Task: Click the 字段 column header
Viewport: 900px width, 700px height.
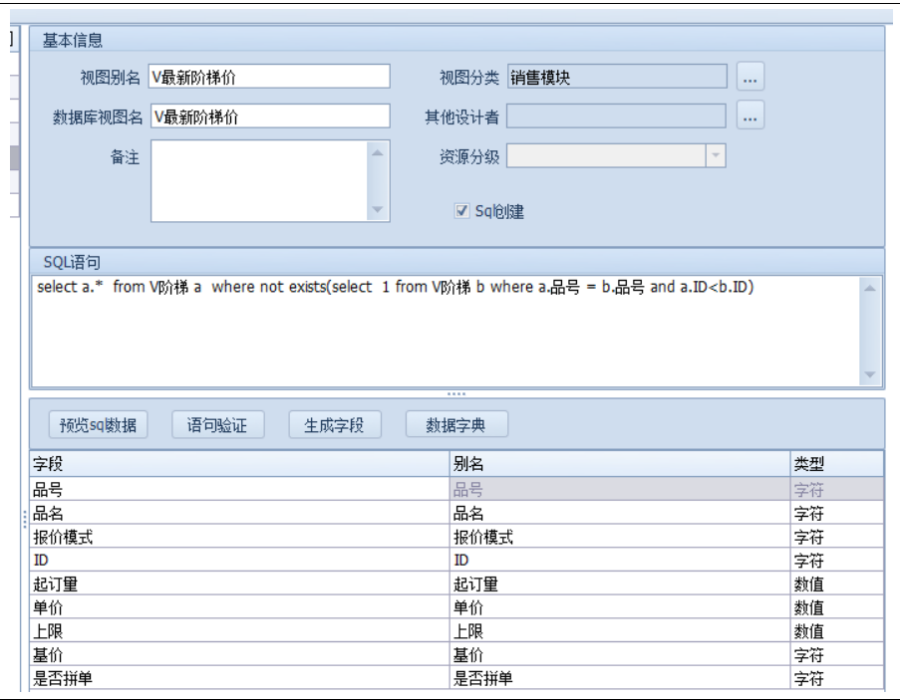Action: 239,464
